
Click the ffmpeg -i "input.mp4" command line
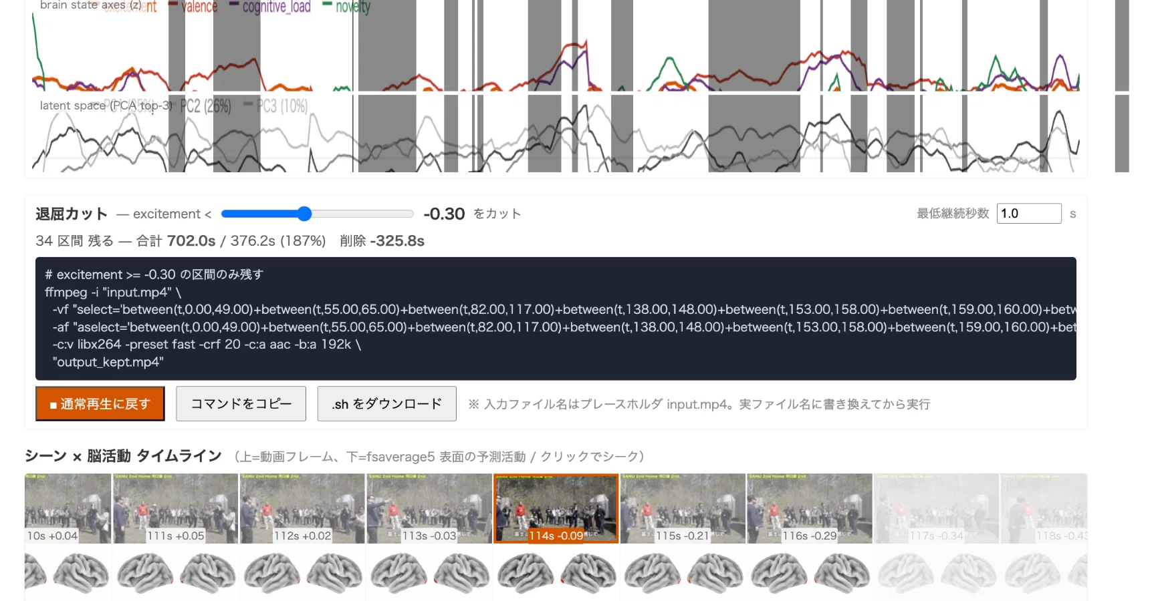[x=113, y=292]
